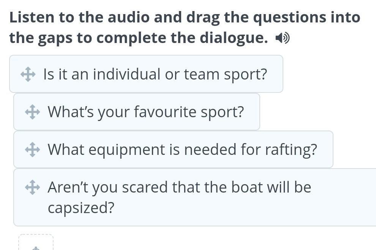Click the partial move icon in dashed box
This screenshot has width=376, height=250.
35,248
